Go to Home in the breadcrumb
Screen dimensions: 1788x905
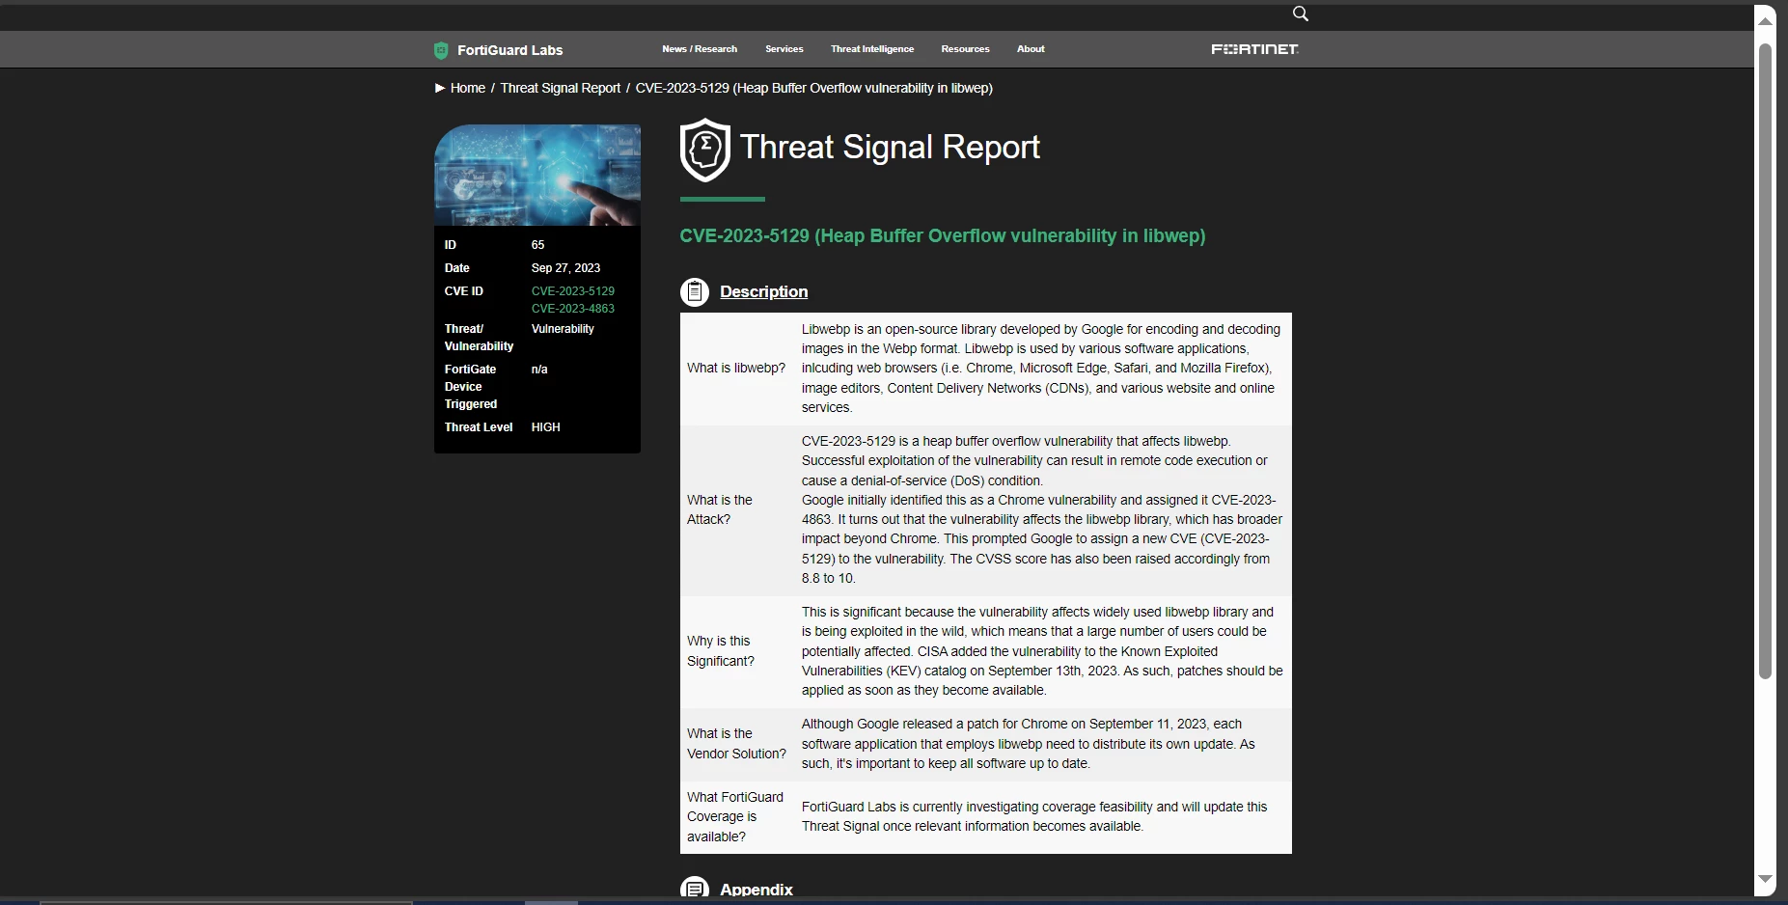pos(468,88)
